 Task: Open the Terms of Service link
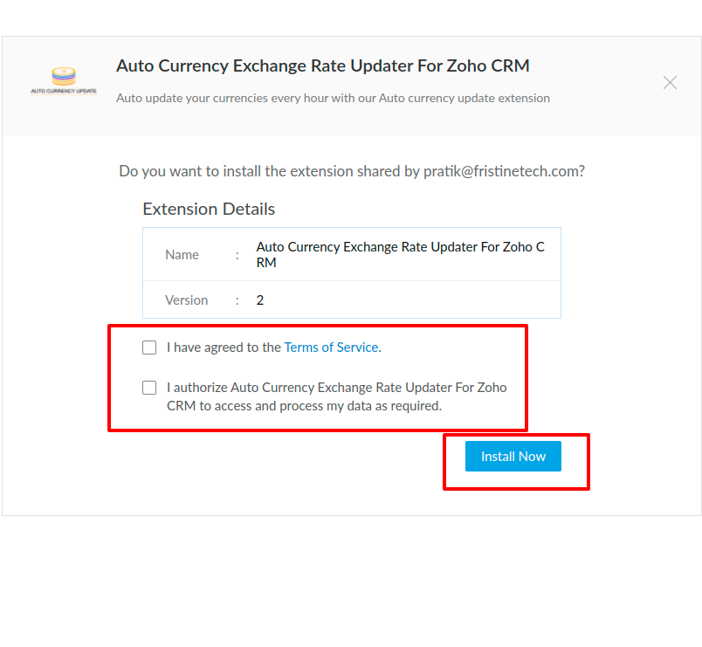click(331, 348)
